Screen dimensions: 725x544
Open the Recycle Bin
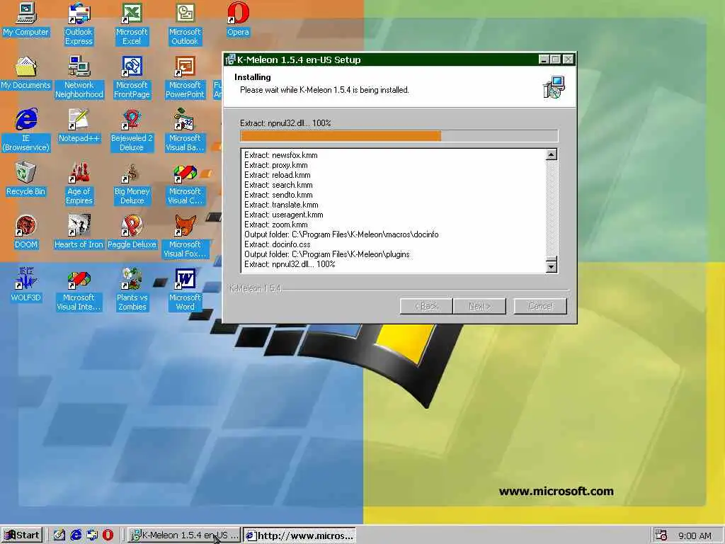point(25,179)
